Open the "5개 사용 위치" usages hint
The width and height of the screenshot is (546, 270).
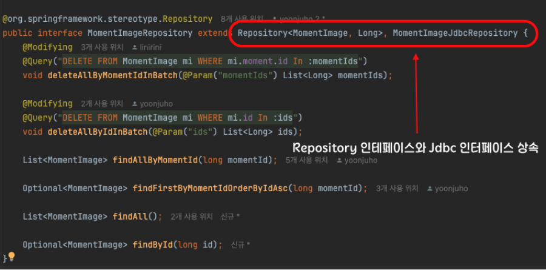(306, 160)
